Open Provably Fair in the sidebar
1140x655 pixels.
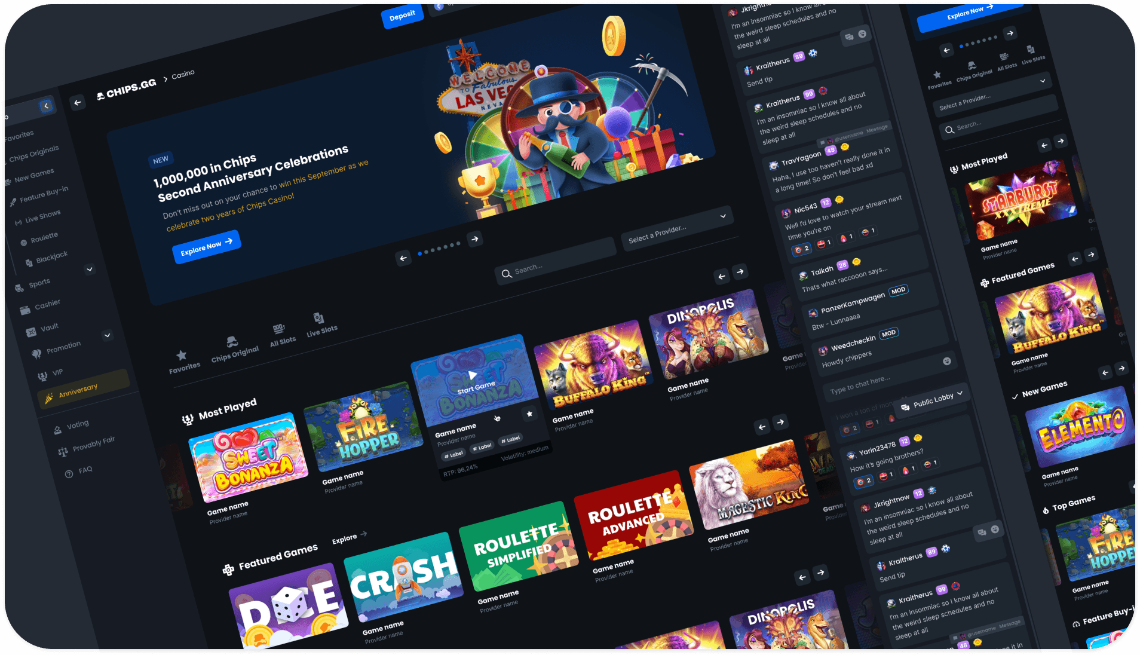[87, 445]
